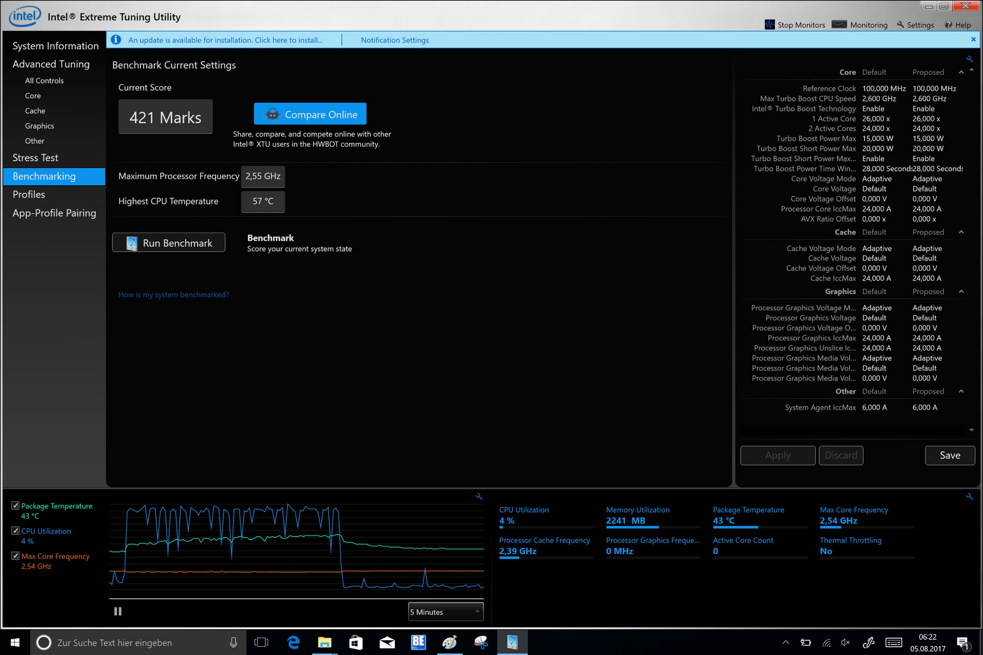Open App-Profile Pairing page

[x=54, y=213]
